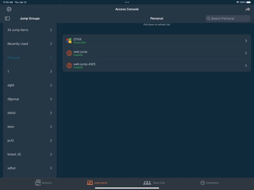
Task: Open the DTKK jump item
Action: pyautogui.click(x=156, y=41)
